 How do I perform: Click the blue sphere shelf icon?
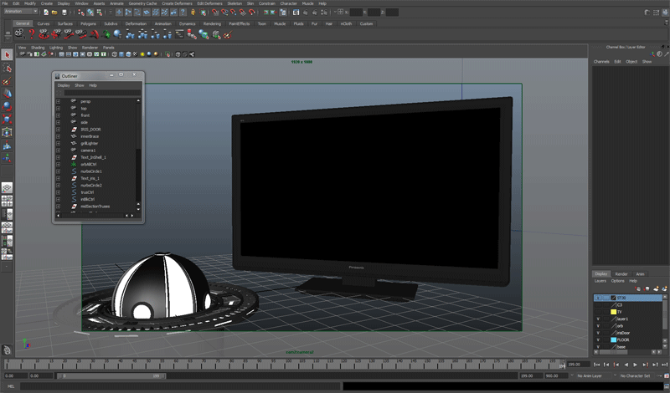click(x=117, y=34)
